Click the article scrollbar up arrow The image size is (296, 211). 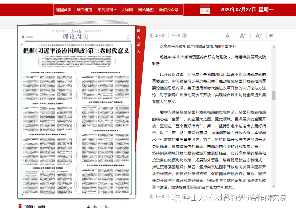click(274, 47)
